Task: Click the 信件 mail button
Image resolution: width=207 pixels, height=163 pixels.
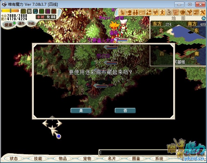Action: (x=21, y=23)
